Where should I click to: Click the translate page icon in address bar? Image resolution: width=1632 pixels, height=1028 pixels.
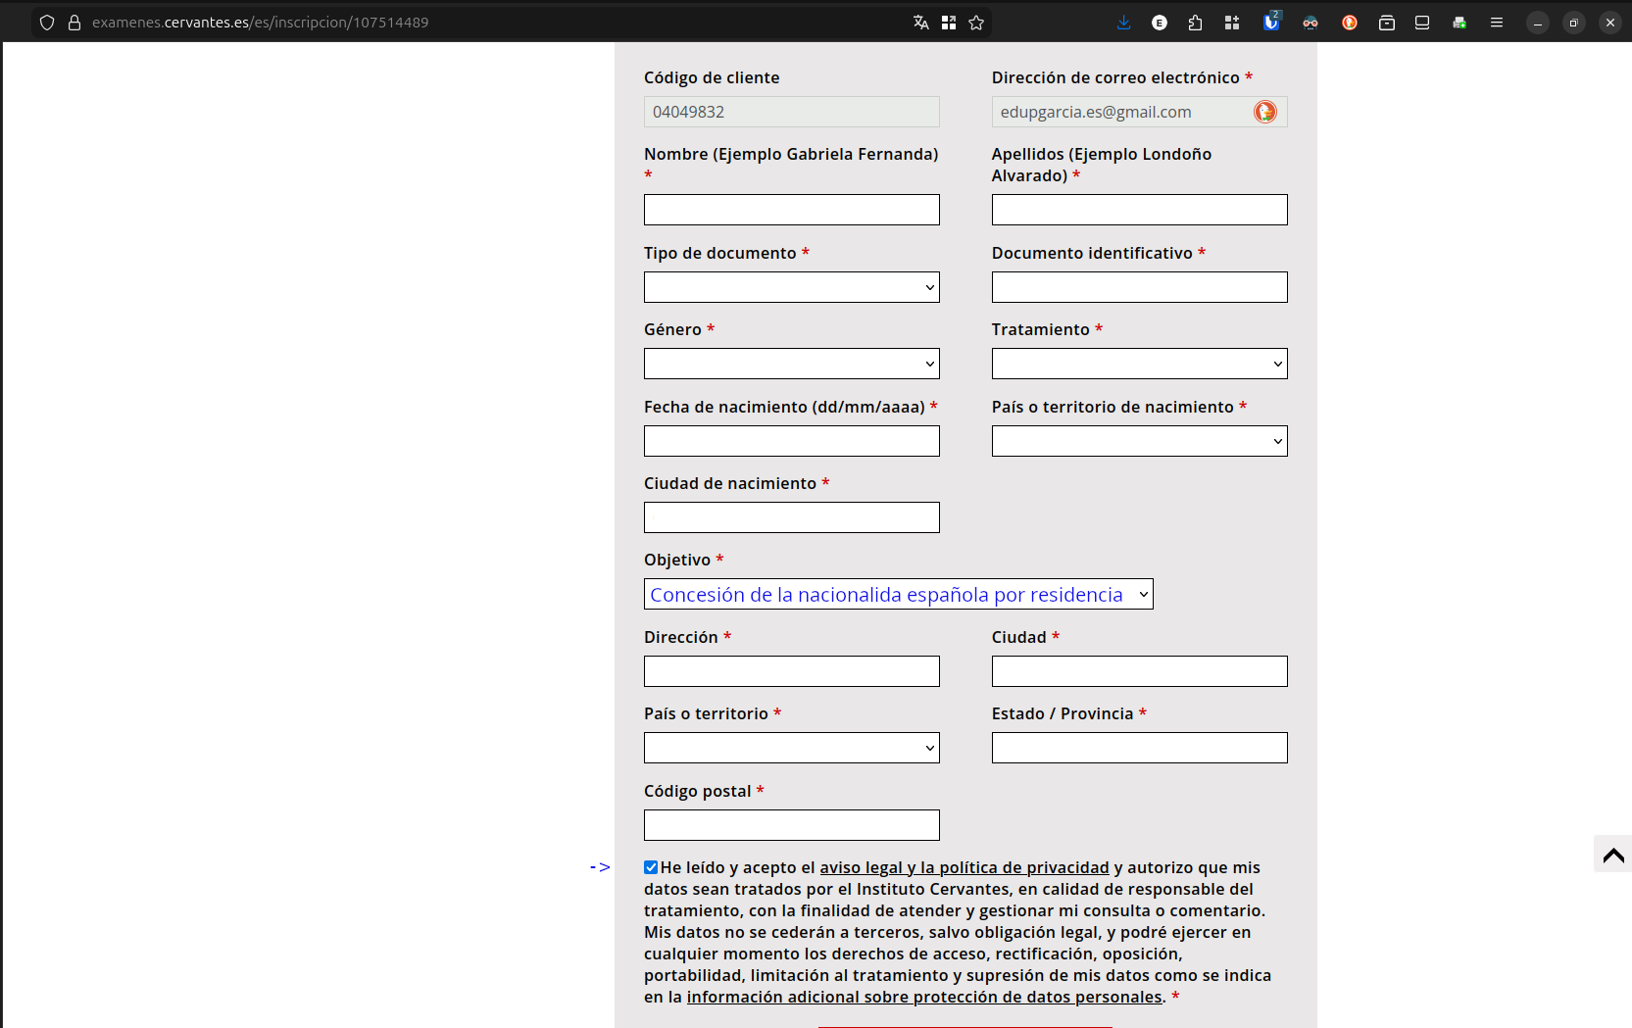(920, 23)
